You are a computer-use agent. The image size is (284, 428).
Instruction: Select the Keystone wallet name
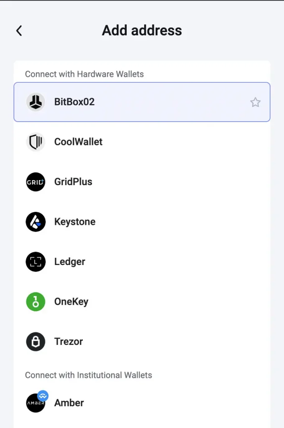75,222
